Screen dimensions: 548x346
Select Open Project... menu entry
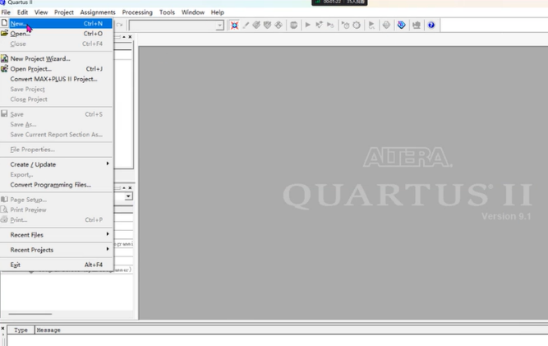[57, 69]
